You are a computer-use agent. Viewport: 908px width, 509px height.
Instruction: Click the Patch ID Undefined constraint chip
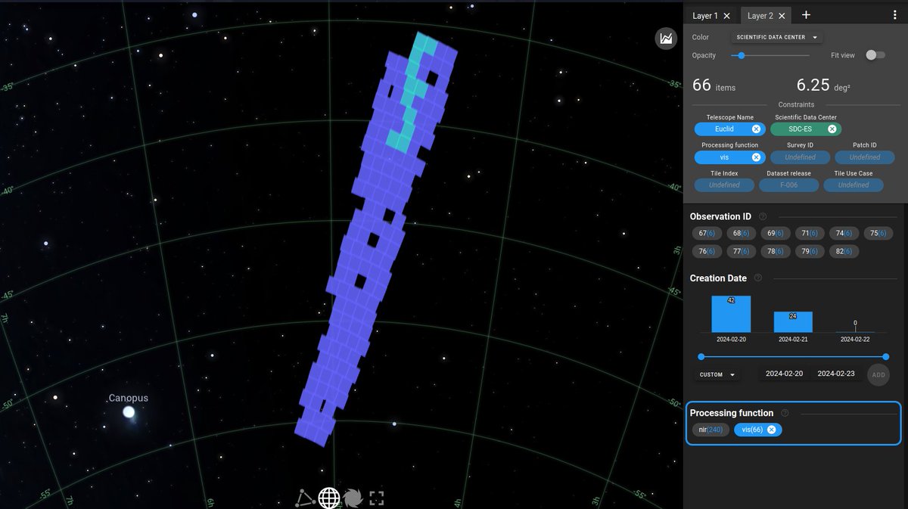[864, 157]
